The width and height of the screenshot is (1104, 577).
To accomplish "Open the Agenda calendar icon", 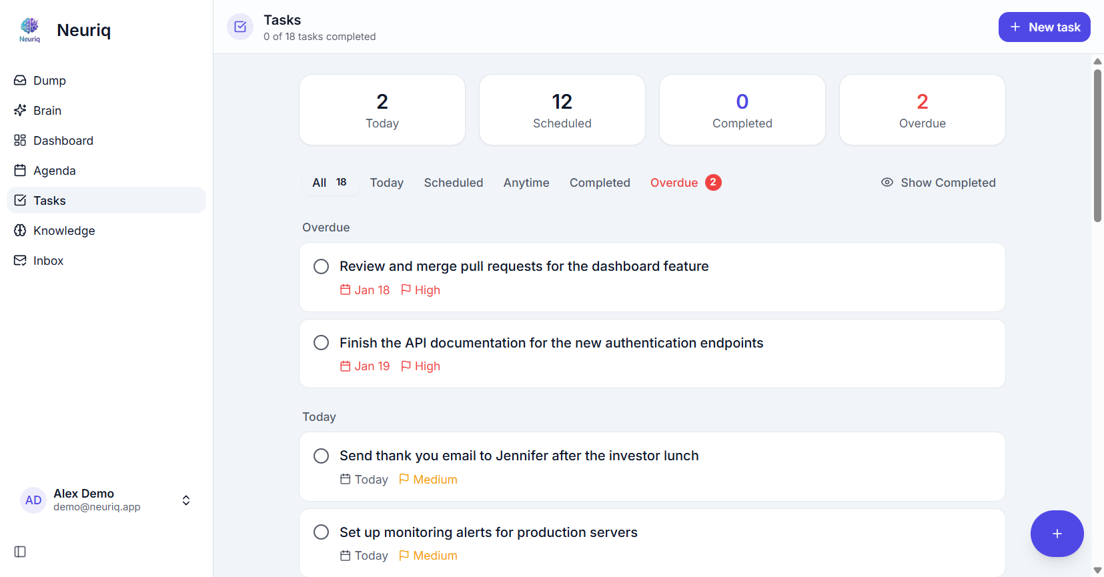I will click(20, 170).
